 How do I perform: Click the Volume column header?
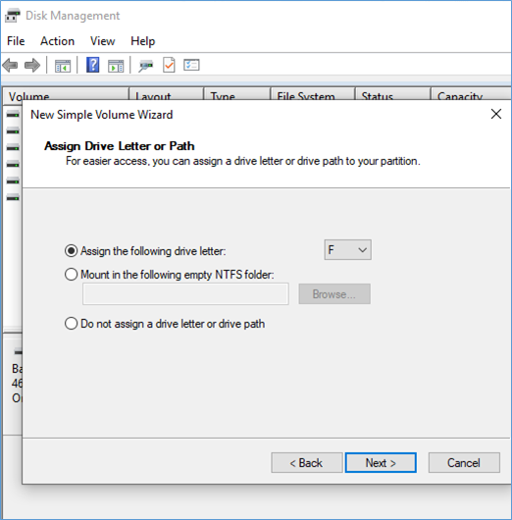click(x=66, y=94)
